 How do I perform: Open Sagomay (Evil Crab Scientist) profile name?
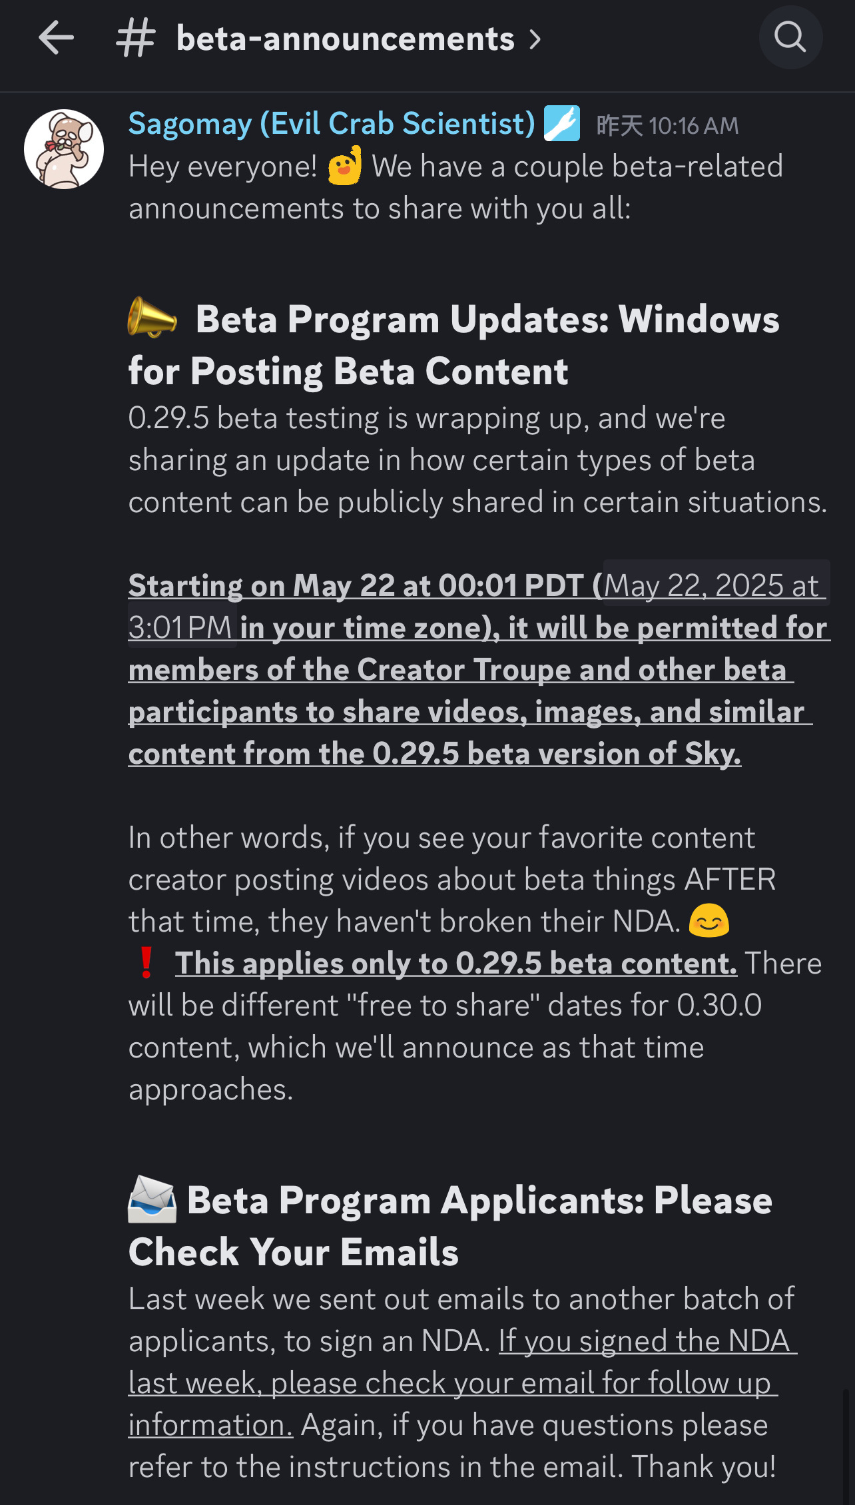pos(332,124)
